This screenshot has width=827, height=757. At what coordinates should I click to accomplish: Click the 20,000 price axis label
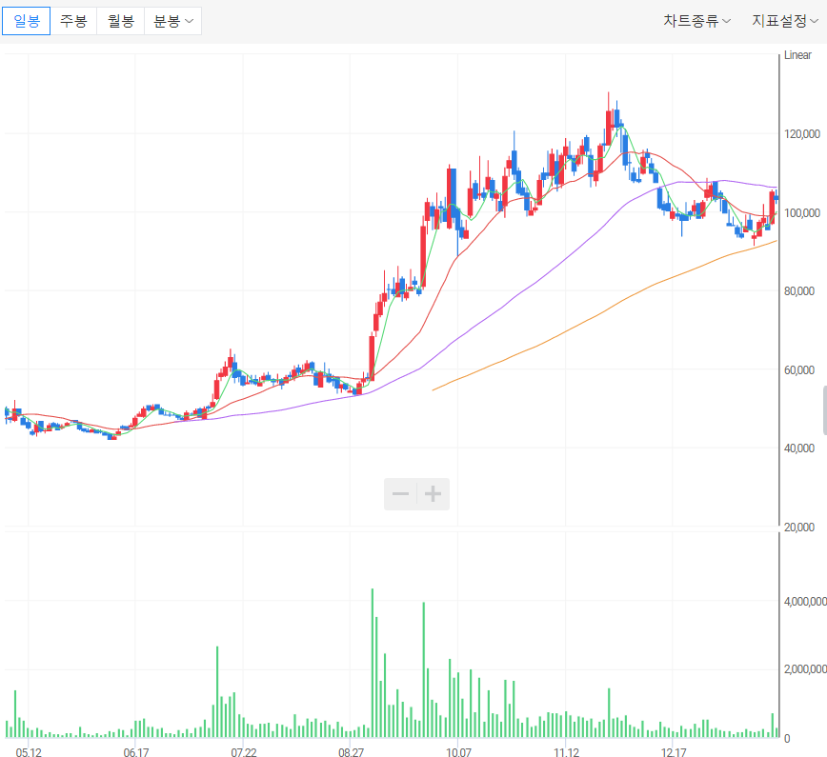coord(799,528)
